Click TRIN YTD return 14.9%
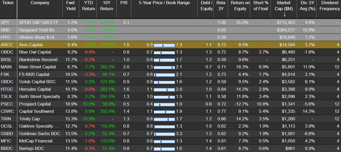Screen dimensions: 341x152 89,119
